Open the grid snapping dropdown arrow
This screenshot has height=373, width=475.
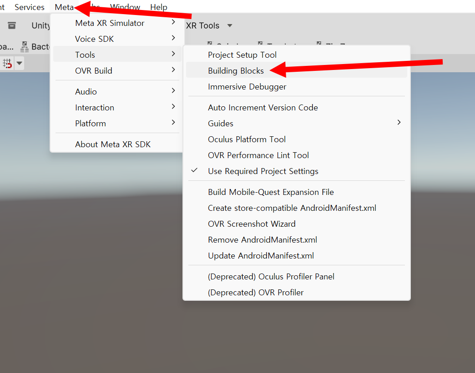[x=20, y=63]
